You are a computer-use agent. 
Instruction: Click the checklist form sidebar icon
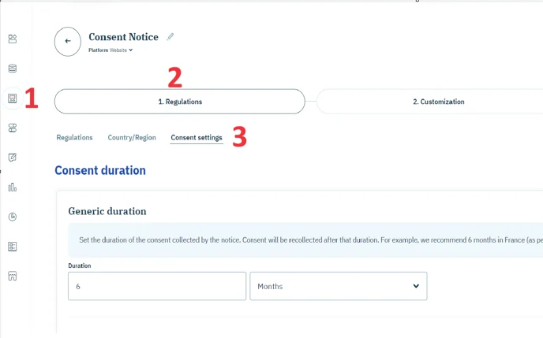[13, 247]
